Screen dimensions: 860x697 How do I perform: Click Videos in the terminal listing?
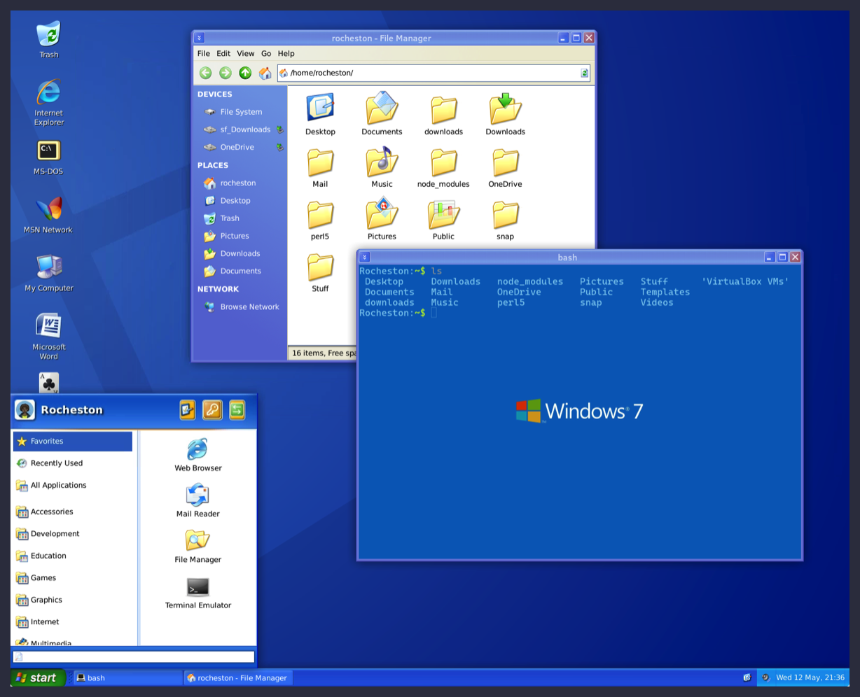657,302
